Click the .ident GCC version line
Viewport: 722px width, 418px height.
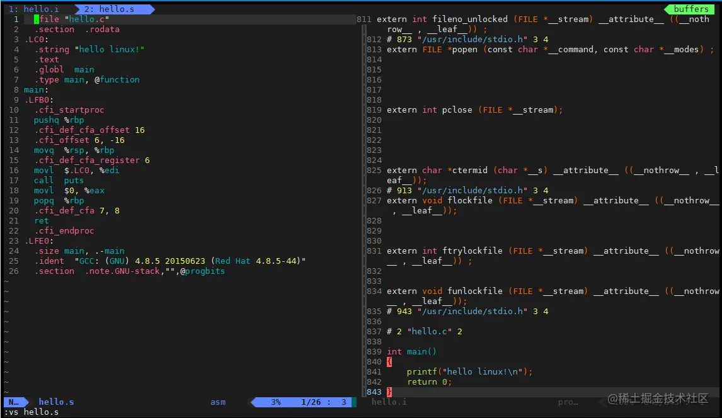170,262
